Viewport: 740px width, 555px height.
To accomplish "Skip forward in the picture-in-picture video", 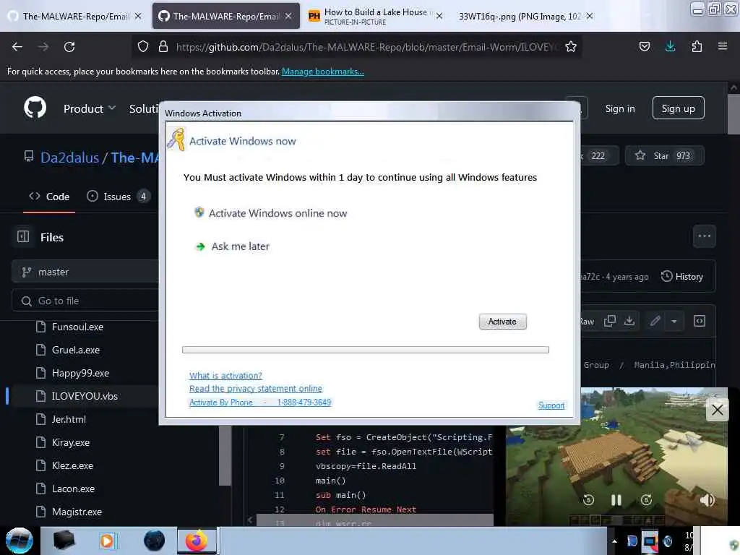I will coord(646,500).
